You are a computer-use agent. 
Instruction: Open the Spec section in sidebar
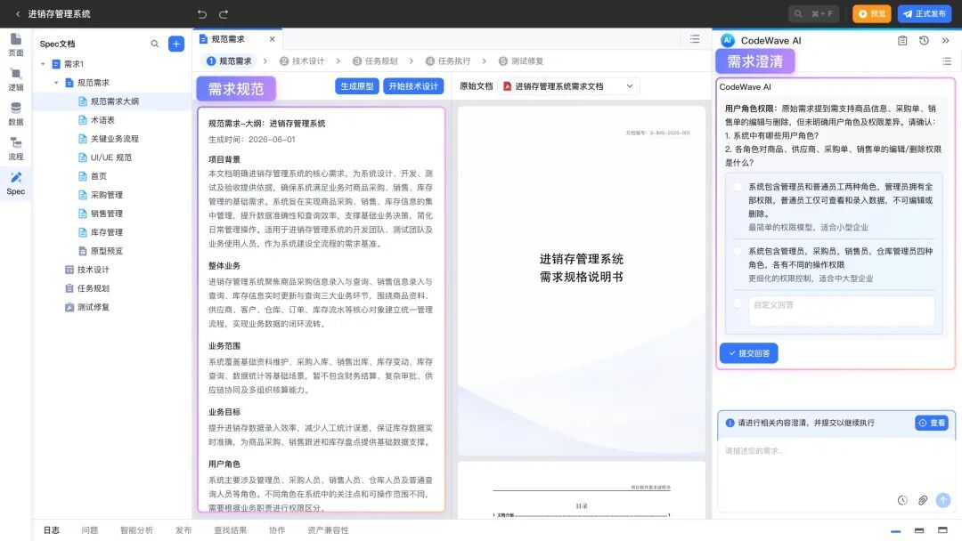tap(16, 184)
